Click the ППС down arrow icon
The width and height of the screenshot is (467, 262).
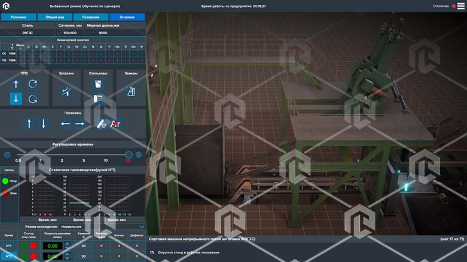16,98
